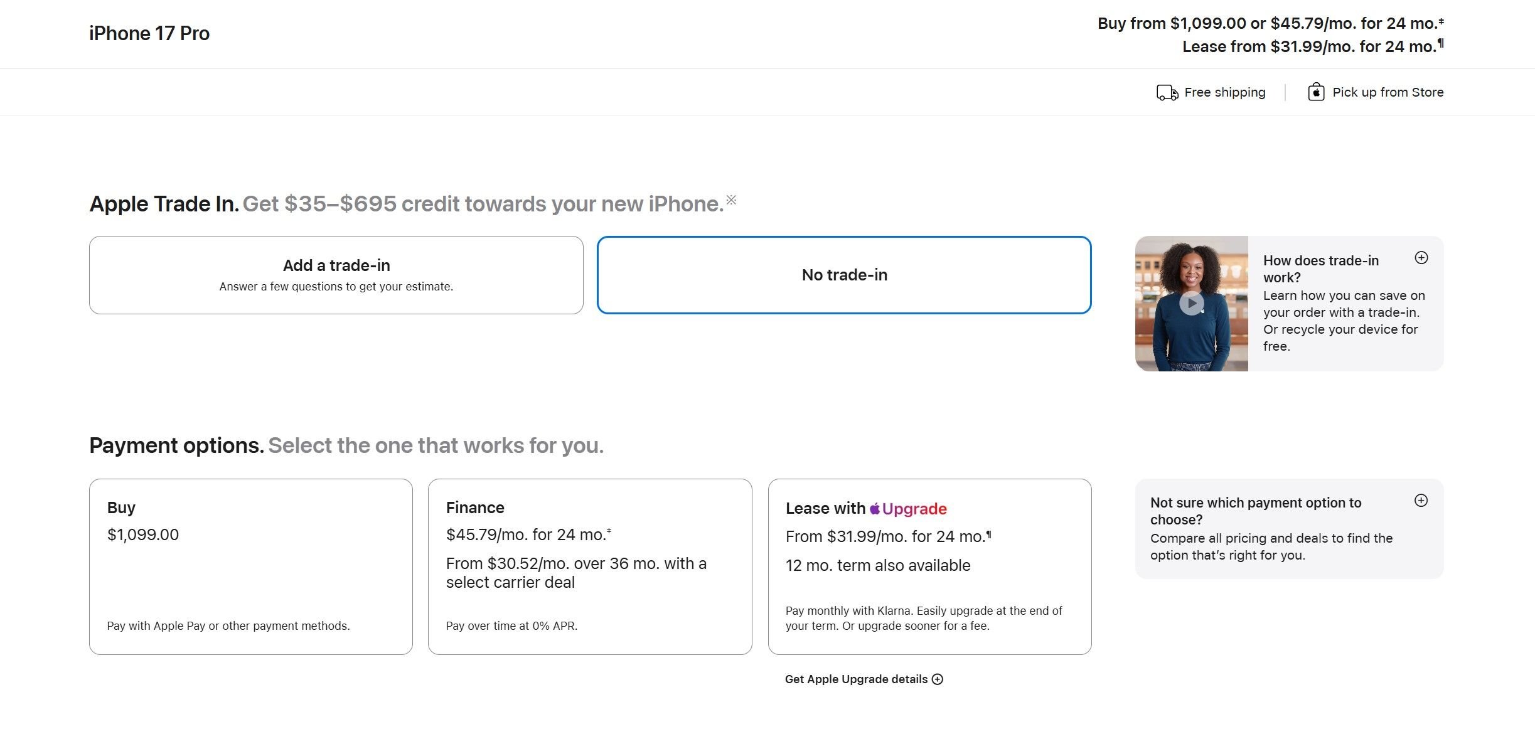Open the trade-in credit footnote symbol
The image size is (1535, 739).
pos(731,199)
